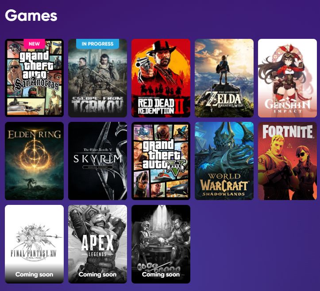Click the pink NEW badge
Image resolution: width=320 pixels, height=291 pixels.
point(34,44)
